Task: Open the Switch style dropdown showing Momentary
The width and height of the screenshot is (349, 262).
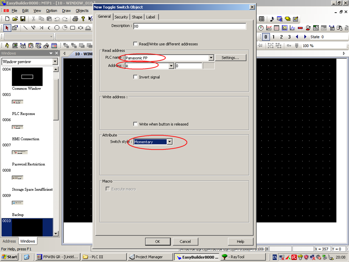Action: [169, 142]
